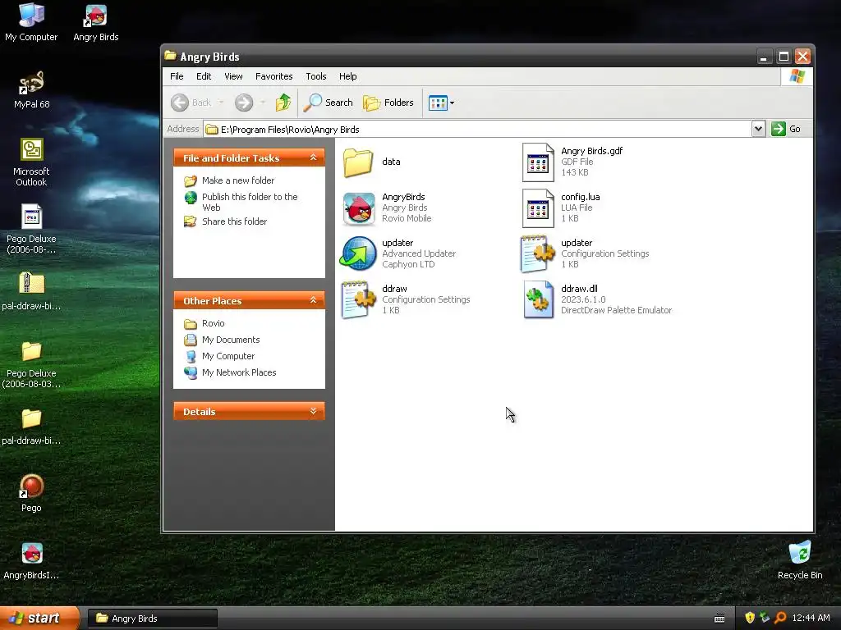Open the Tools menu
This screenshot has height=630, width=841.
coord(316,76)
